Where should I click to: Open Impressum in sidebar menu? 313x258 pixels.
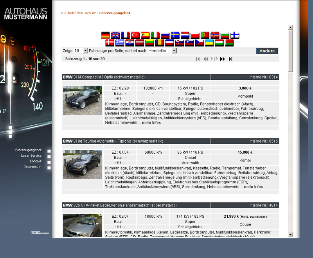pyautogui.click(x=33, y=167)
